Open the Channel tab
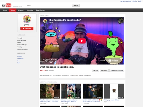 [x=21, y=10]
